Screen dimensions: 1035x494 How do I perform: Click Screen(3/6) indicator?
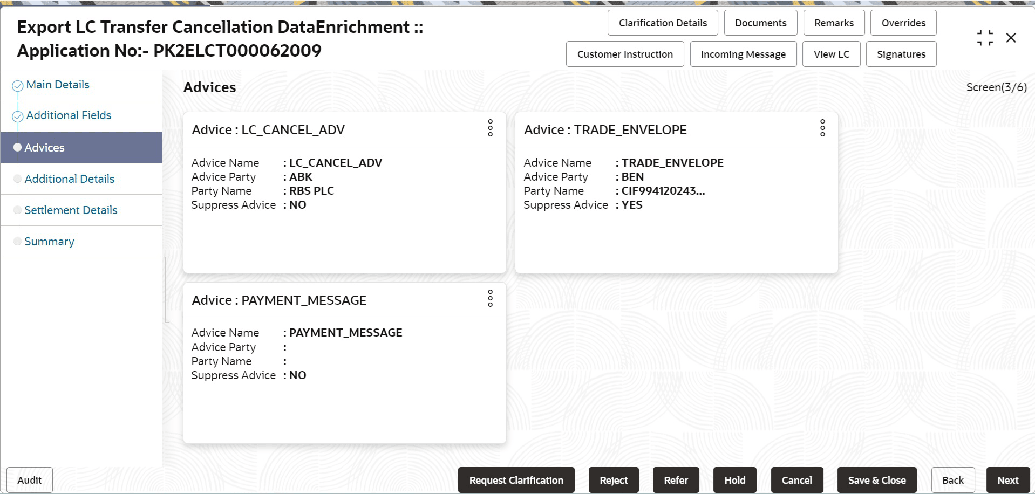click(x=996, y=87)
